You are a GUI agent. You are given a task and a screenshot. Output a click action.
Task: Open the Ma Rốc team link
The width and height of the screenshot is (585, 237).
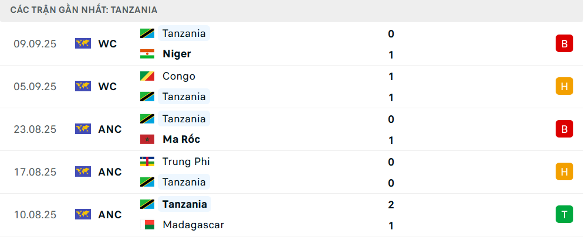point(181,139)
